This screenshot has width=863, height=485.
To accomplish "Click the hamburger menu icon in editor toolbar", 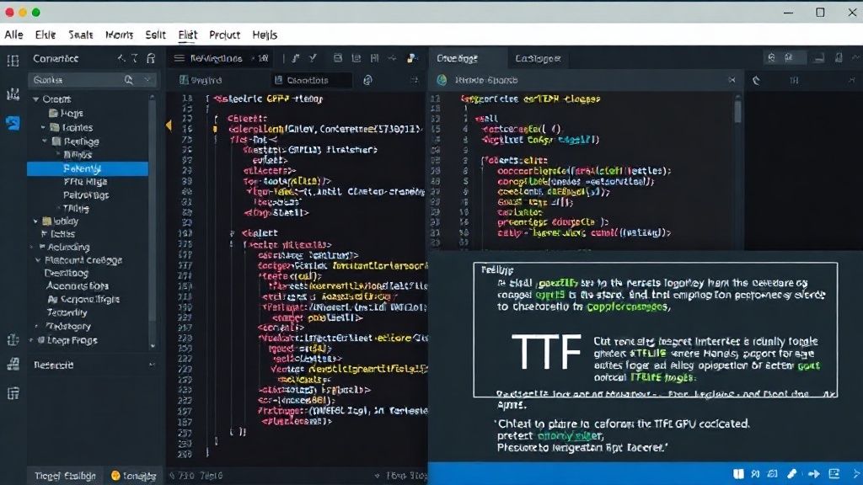I will 179,58.
